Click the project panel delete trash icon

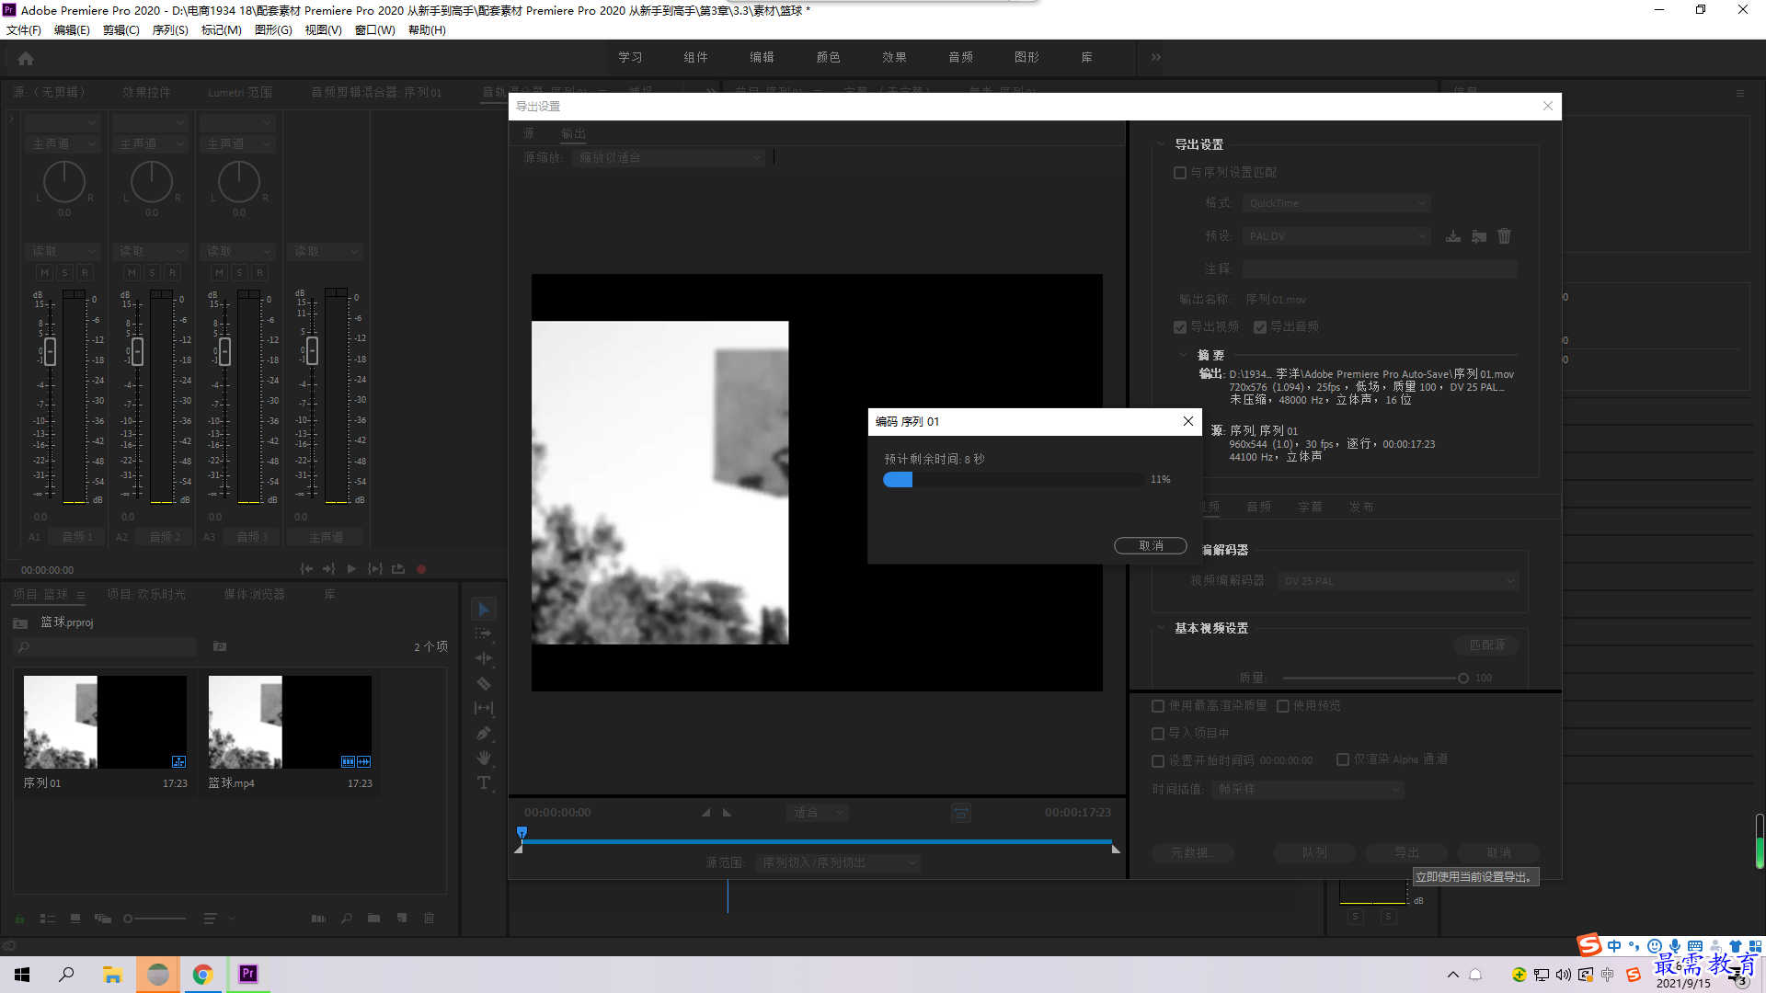click(429, 919)
